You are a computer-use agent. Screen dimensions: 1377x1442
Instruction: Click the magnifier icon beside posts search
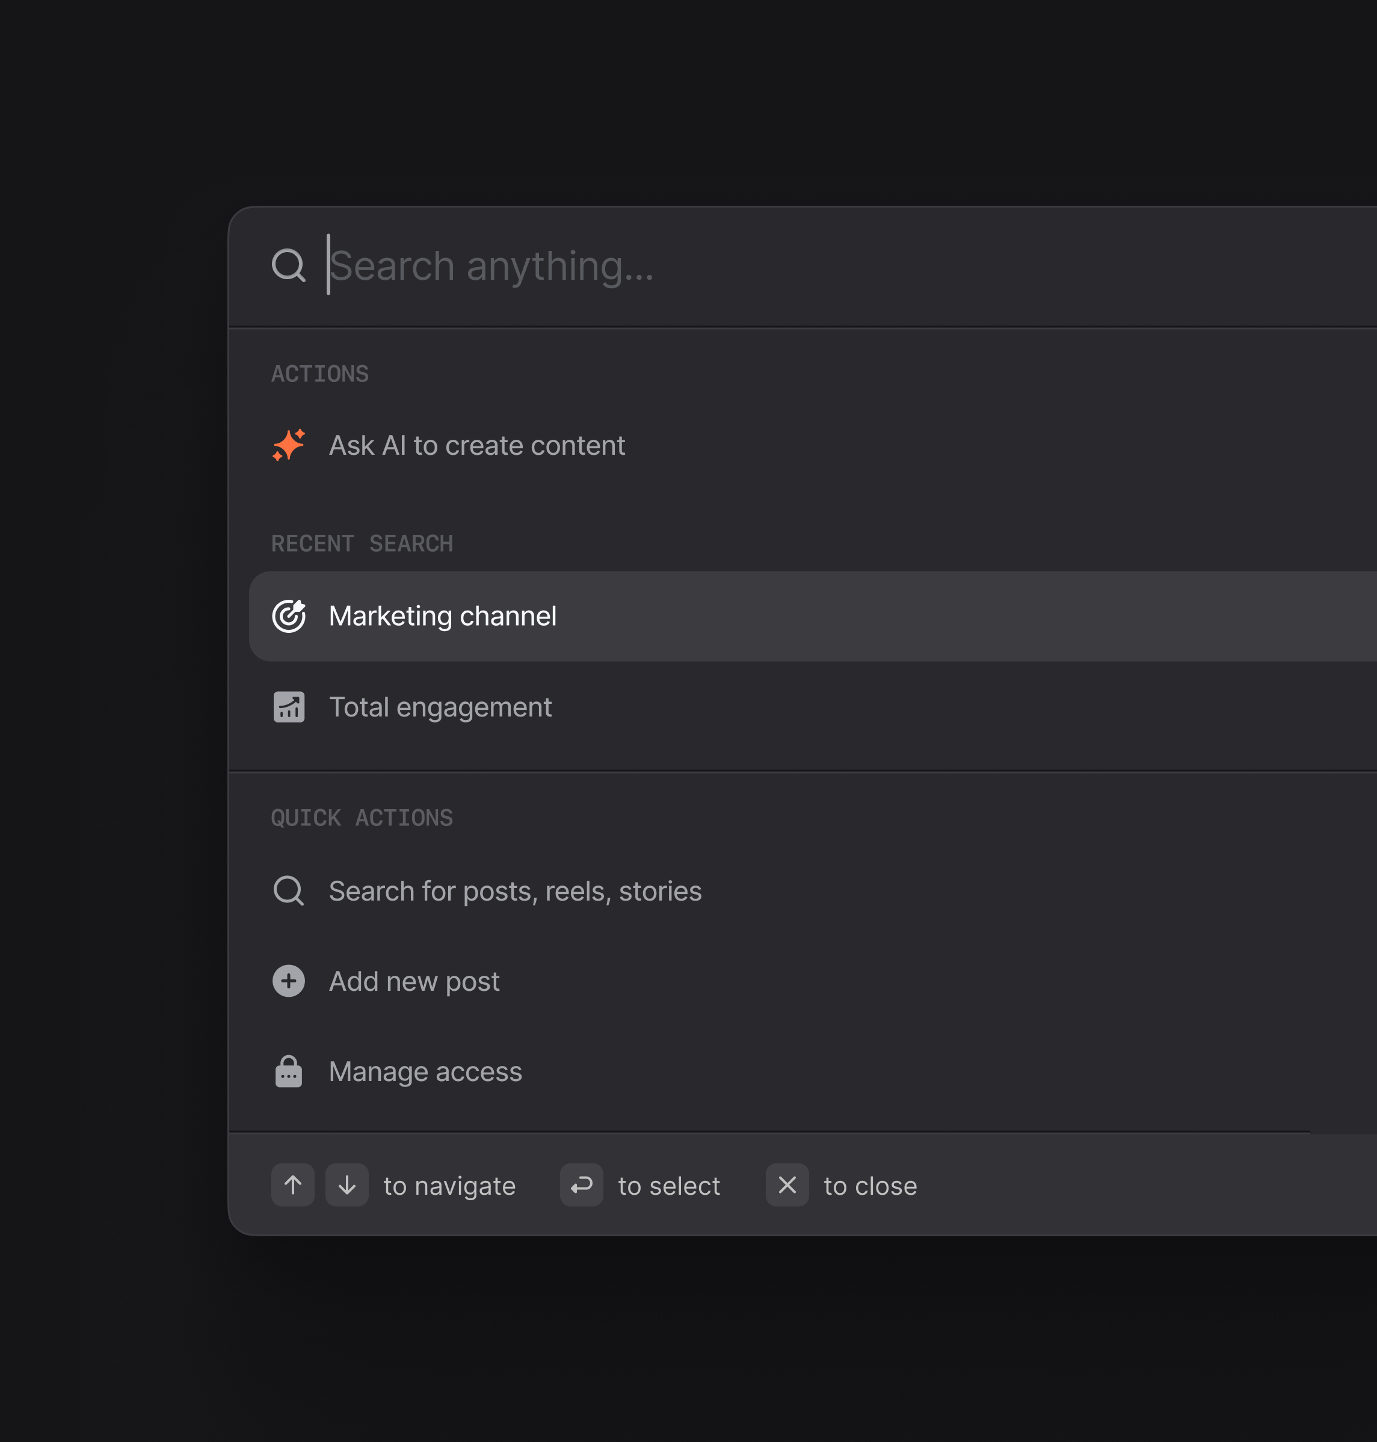coord(289,891)
